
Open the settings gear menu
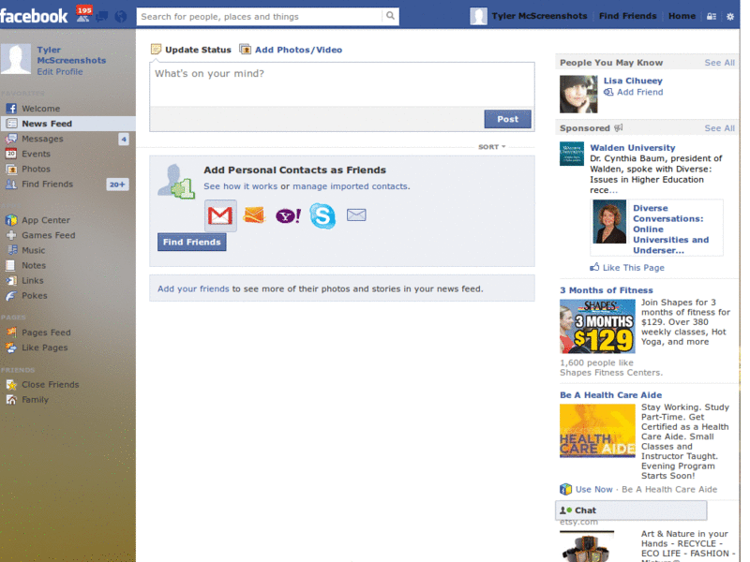pyautogui.click(x=730, y=16)
